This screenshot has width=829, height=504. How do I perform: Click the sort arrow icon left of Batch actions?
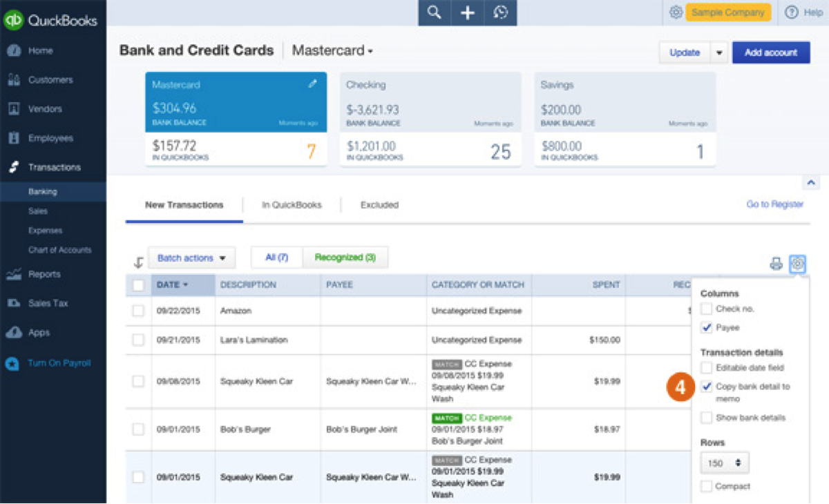tap(138, 262)
